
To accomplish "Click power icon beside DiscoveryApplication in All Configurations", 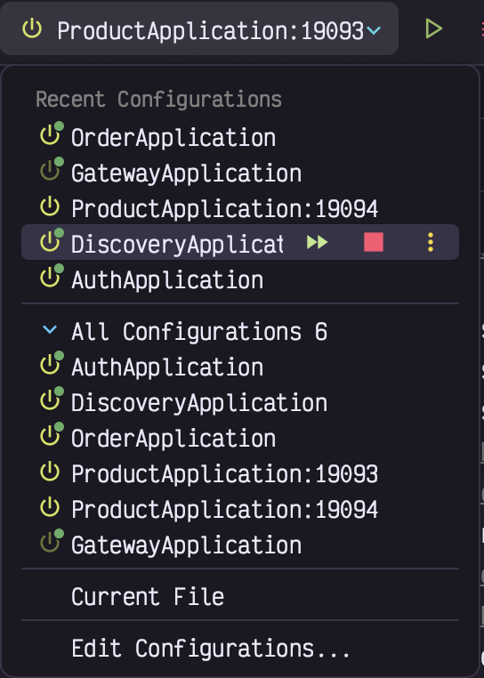I will (x=52, y=399).
